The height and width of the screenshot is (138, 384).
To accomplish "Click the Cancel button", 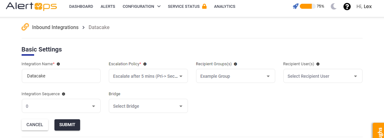I will [x=35, y=125].
